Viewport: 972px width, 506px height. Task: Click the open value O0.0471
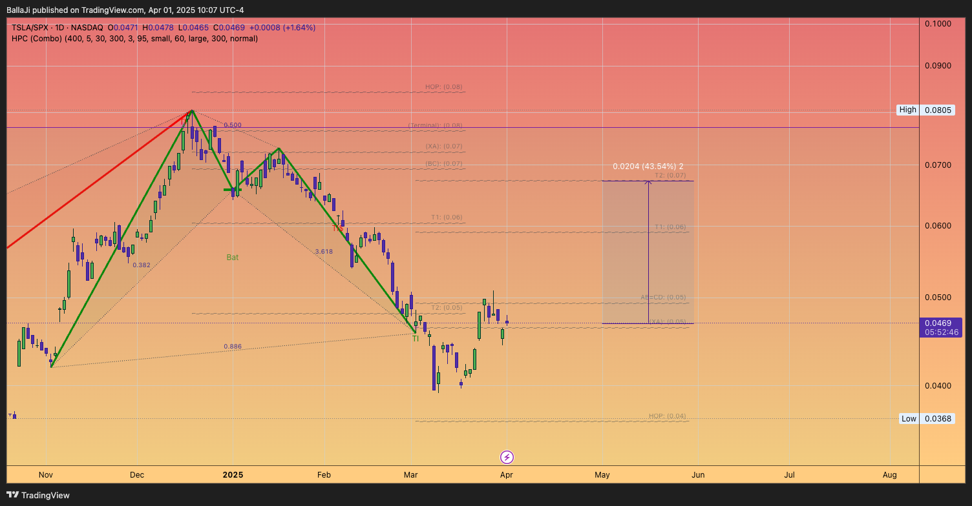click(123, 28)
